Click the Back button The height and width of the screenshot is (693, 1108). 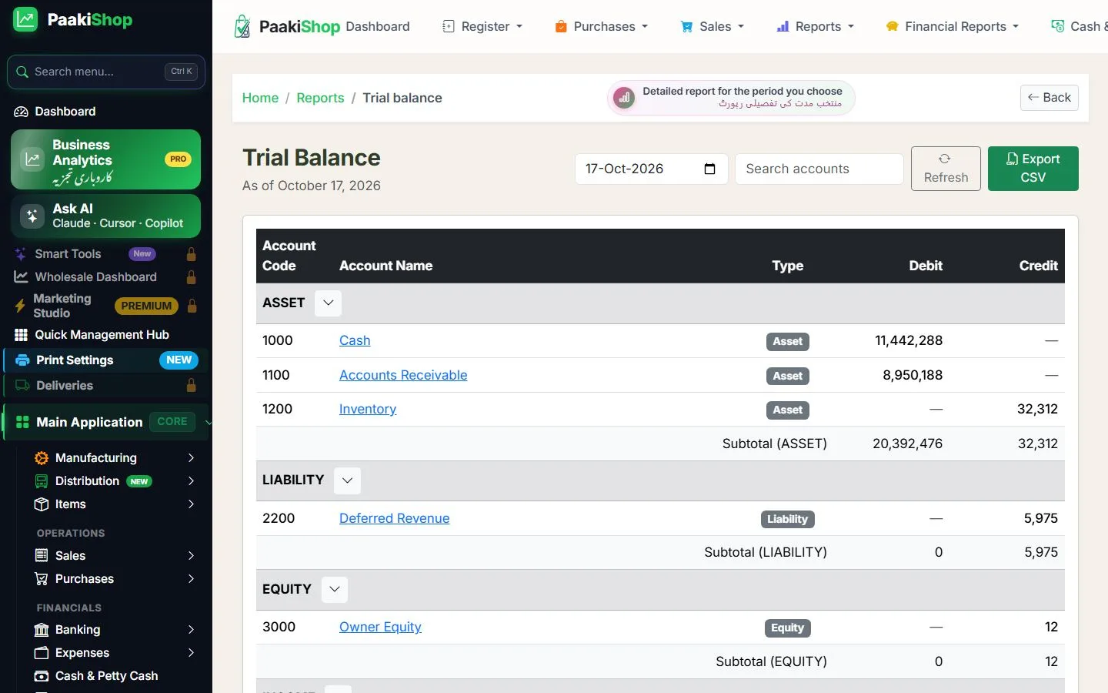pyautogui.click(x=1050, y=98)
